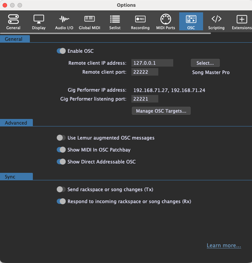
Task: Disable Show MIDI In OSC Patchbay
Action: (61, 150)
